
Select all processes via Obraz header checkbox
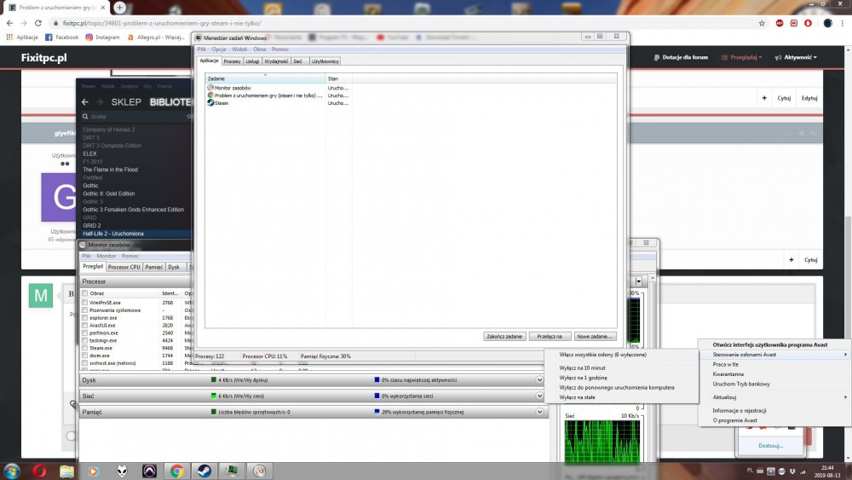point(84,293)
